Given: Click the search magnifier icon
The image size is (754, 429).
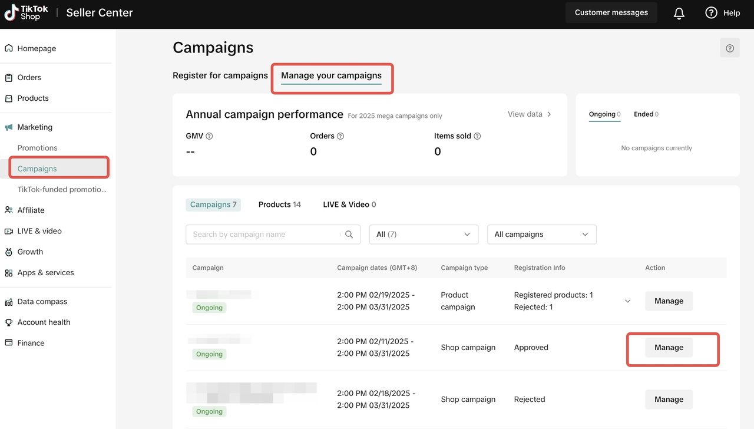Looking at the screenshot, I should pyautogui.click(x=349, y=235).
